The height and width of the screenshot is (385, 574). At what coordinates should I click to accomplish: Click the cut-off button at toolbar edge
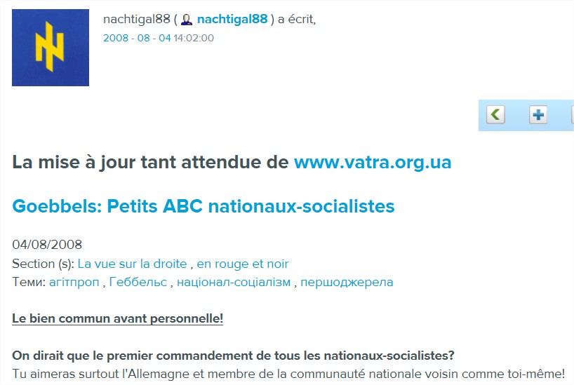pos(573,114)
